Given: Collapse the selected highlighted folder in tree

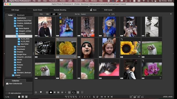Looking at the screenshot, I should pyautogui.click(x=14, y=36).
